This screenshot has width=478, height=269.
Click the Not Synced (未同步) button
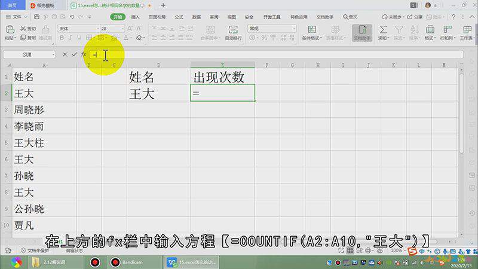[x=393, y=17]
